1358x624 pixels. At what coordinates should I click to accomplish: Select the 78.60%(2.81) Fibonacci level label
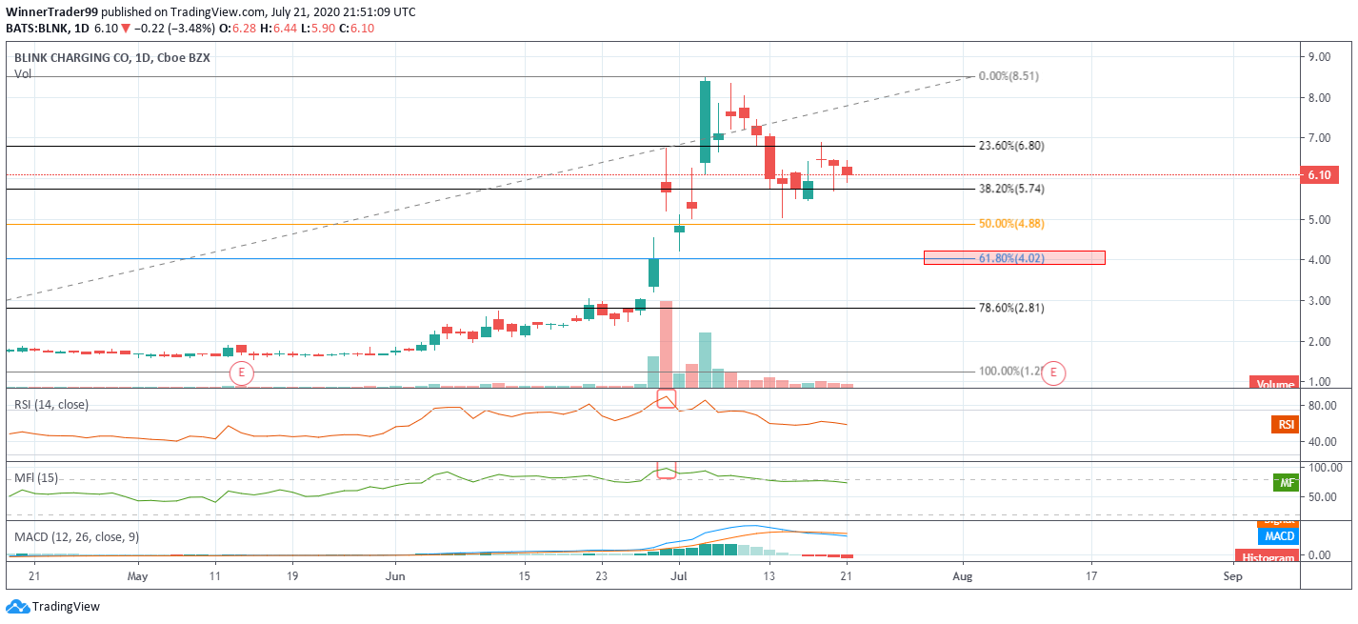coord(1011,308)
